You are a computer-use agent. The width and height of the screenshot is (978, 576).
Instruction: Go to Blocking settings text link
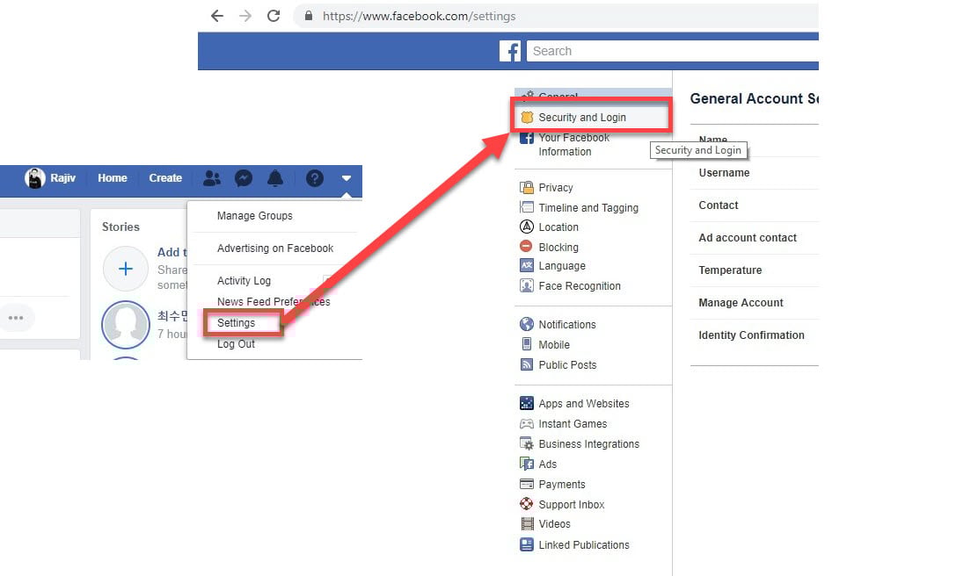(x=558, y=248)
